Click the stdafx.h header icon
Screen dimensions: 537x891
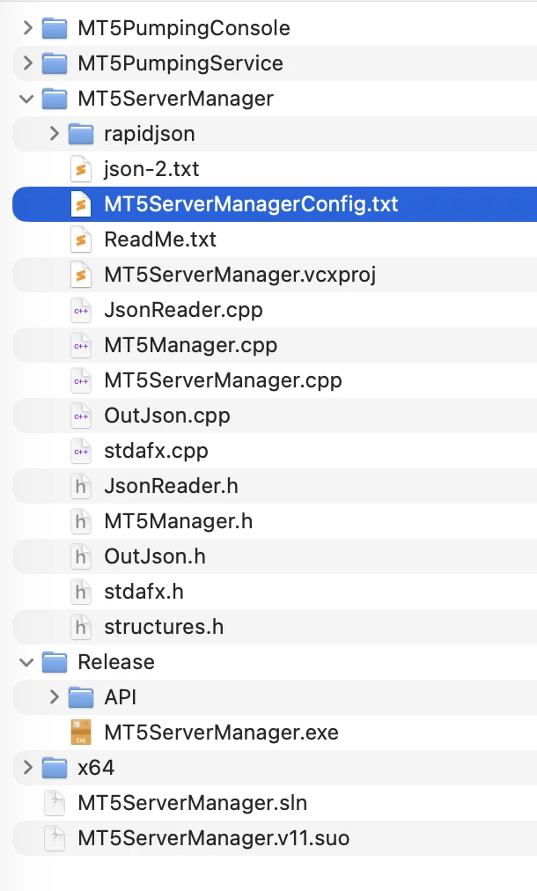80,592
